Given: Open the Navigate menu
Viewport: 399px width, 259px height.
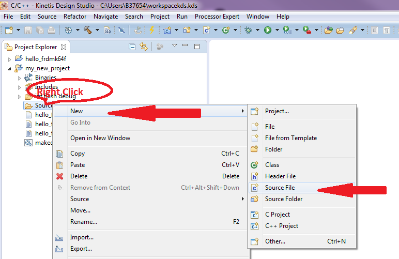Looking at the screenshot, I should (105, 17).
